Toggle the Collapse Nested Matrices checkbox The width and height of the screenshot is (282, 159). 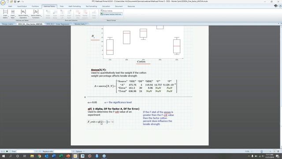point(101,14)
